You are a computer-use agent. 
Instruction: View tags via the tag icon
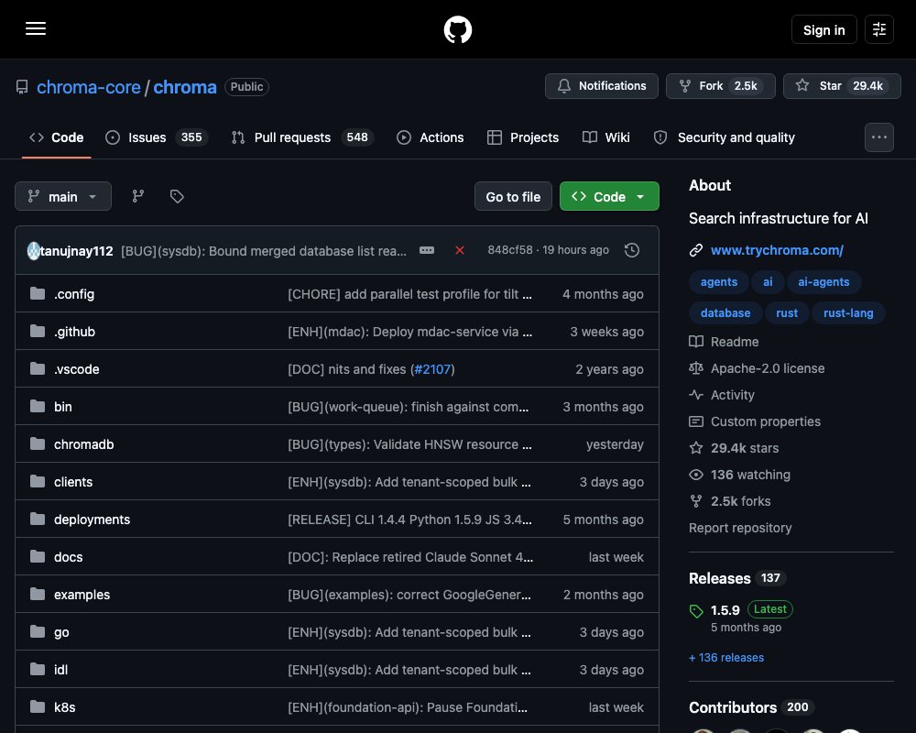click(x=177, y=196)
